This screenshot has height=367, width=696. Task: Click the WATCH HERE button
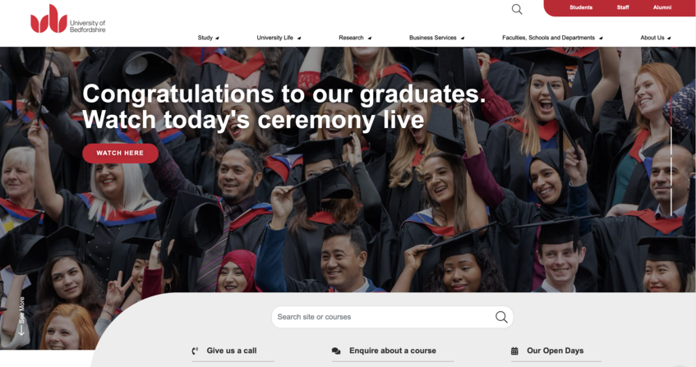pos(120,153)
